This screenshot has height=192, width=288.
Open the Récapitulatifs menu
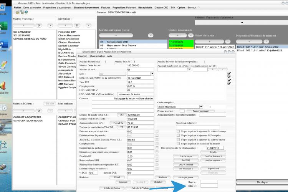tap(145, 8)
